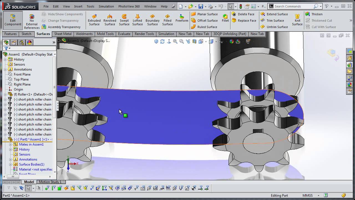Image resolution: width=355 pixels, height=200 pixels.
Task: Choose Trim Surface command
Action: [x=272, y=21]
